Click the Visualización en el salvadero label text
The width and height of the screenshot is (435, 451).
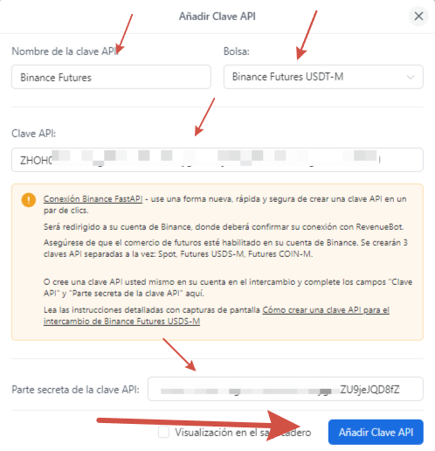coord(243,433)
